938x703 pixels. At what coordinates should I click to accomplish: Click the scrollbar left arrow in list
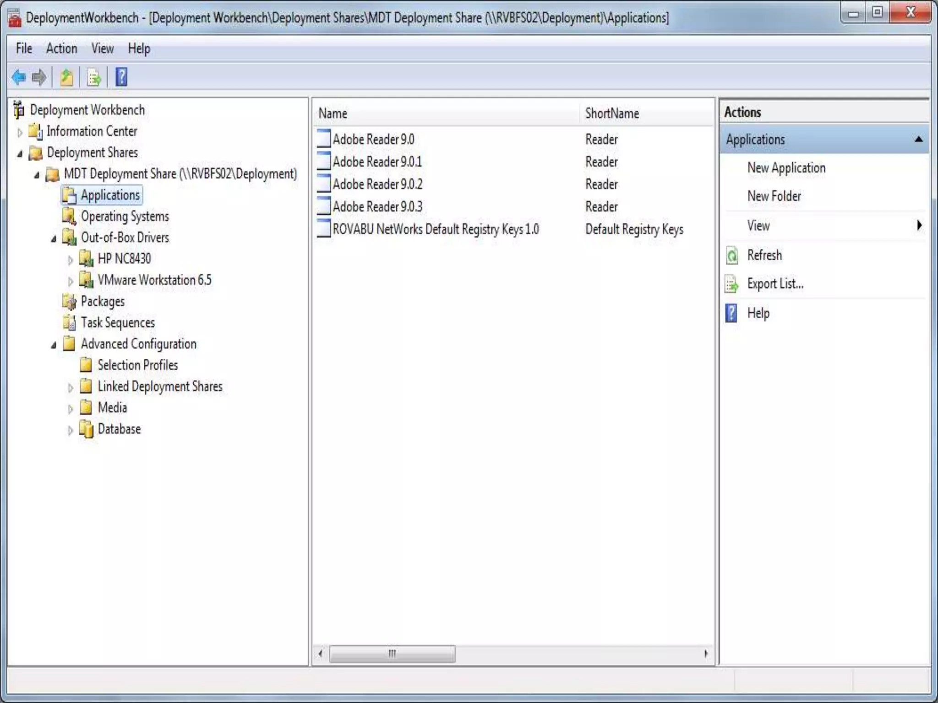pyautogui.click(x=321, y=654)
